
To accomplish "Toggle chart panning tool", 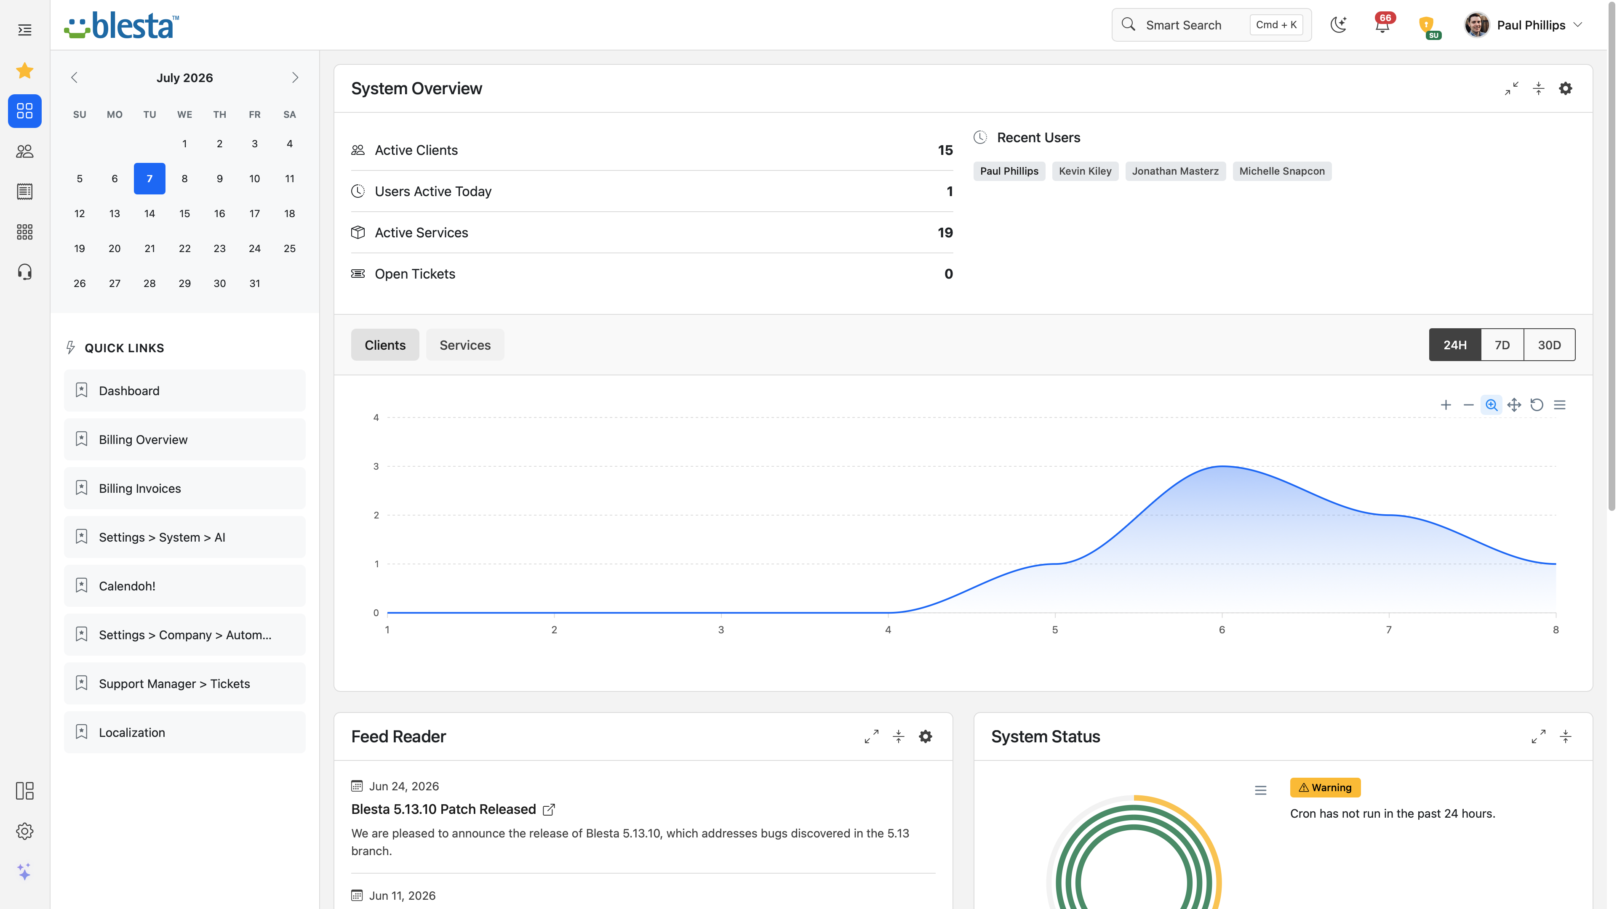I will pos(1514,404).
